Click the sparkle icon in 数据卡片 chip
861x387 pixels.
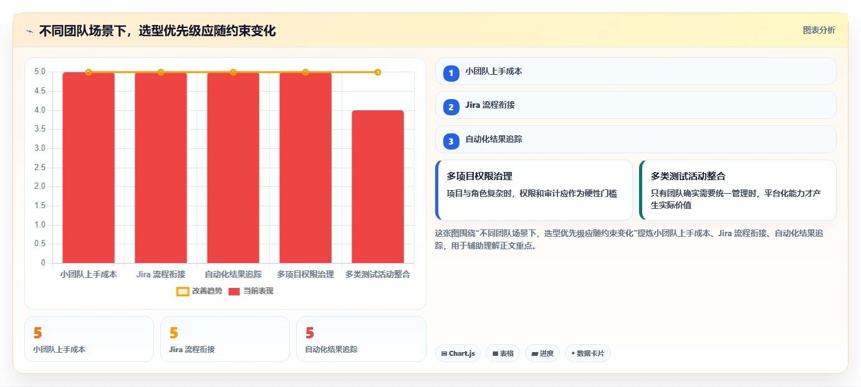(x=573, y=353)
